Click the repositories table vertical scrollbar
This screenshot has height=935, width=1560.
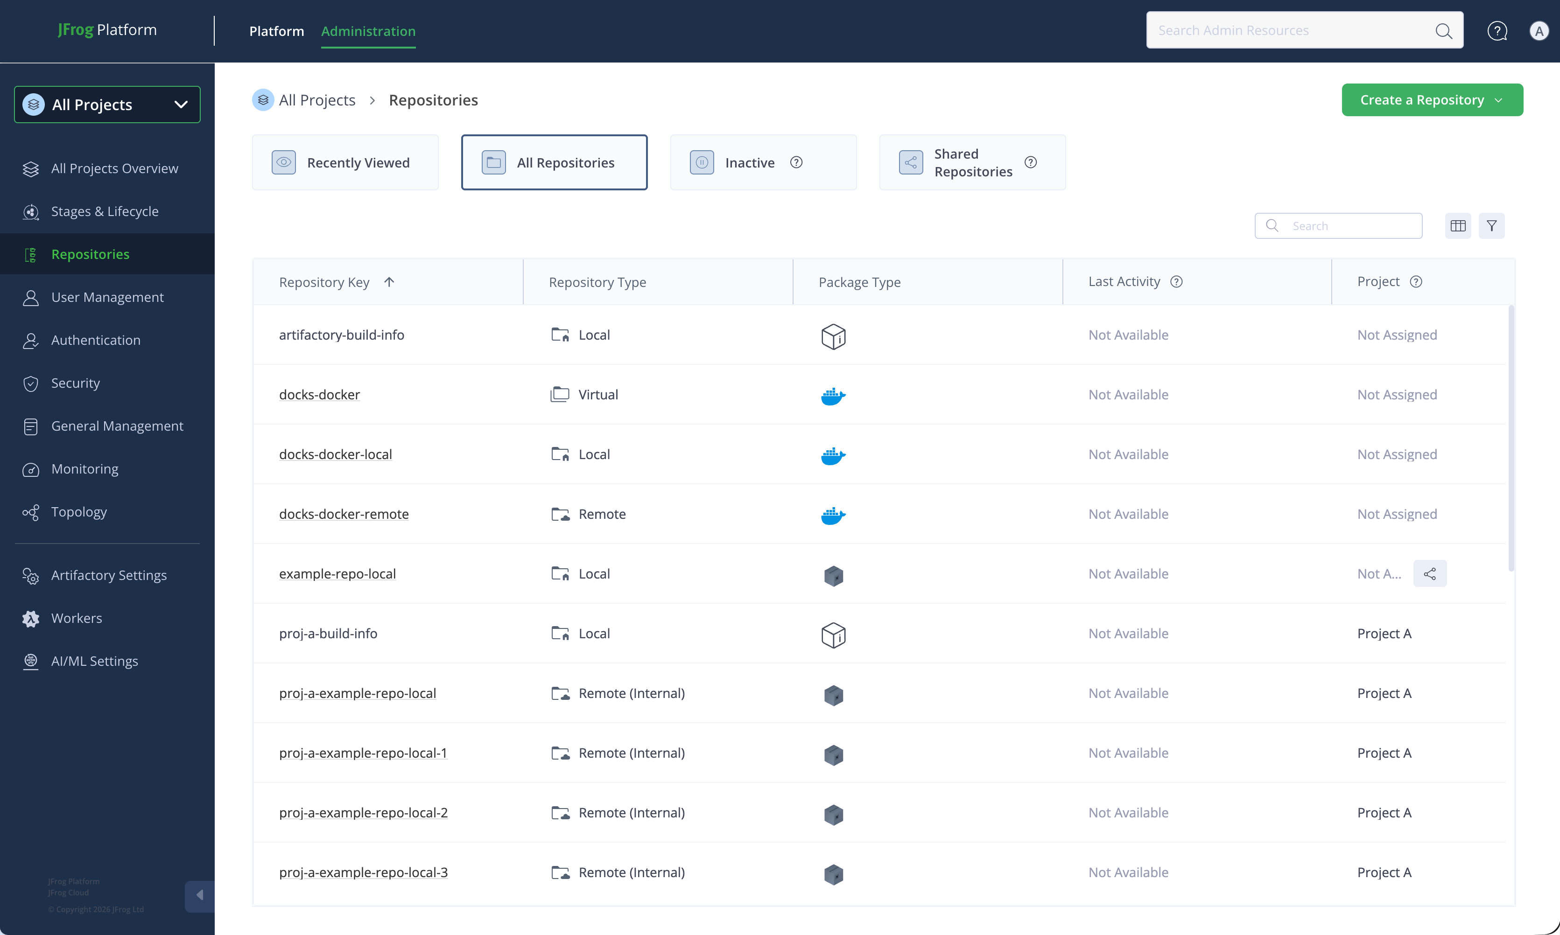[x=1511, y=438]
